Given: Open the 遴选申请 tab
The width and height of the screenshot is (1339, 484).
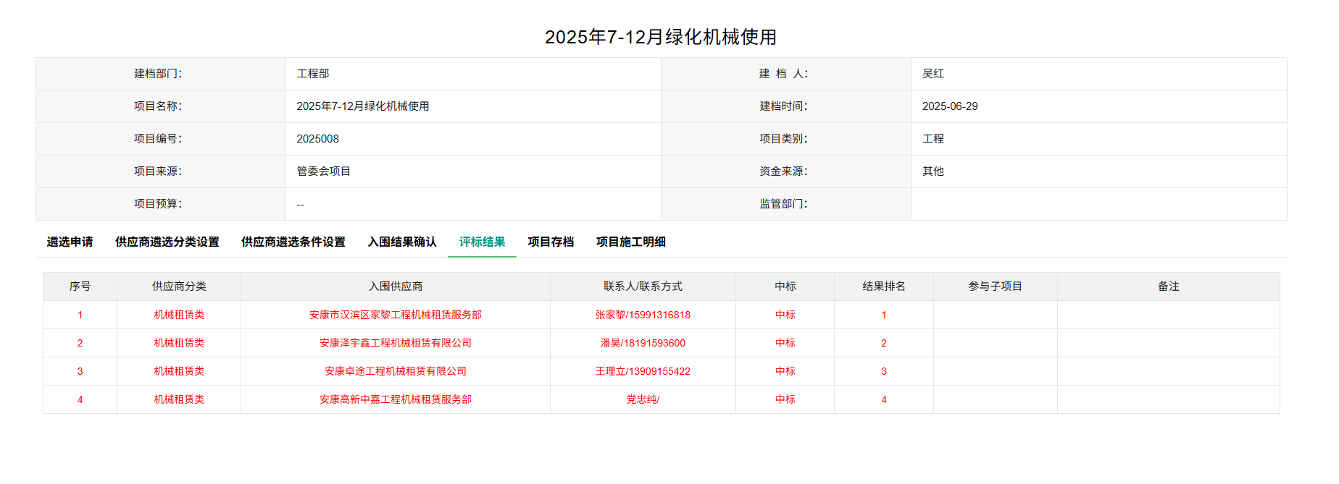Looking at the screenshot, I should click(70, 242).
